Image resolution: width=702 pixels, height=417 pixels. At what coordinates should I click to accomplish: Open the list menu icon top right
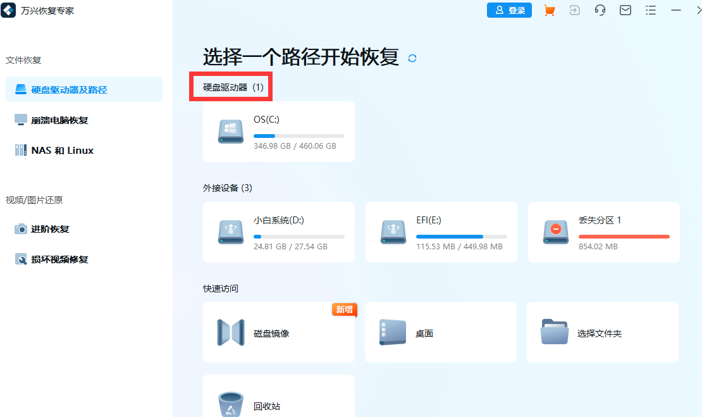click(x=650, y=10)
